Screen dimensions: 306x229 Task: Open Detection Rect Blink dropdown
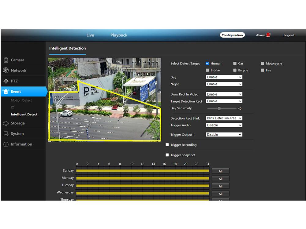click(224, 118)
